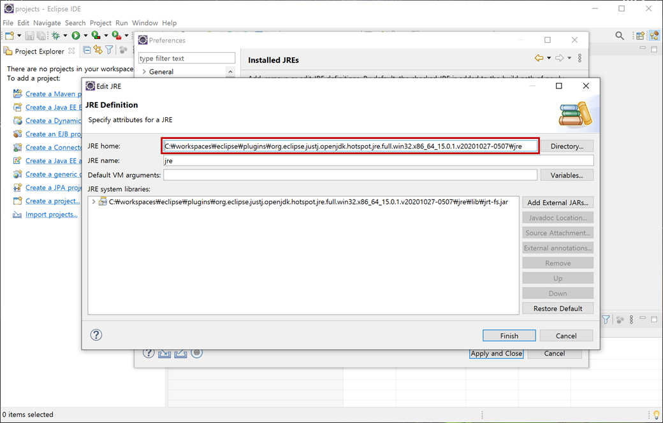Open the Debug dropdown arrow
This screenshot has width=663, height=423.
pyautogui.click(x=65, y=36)
